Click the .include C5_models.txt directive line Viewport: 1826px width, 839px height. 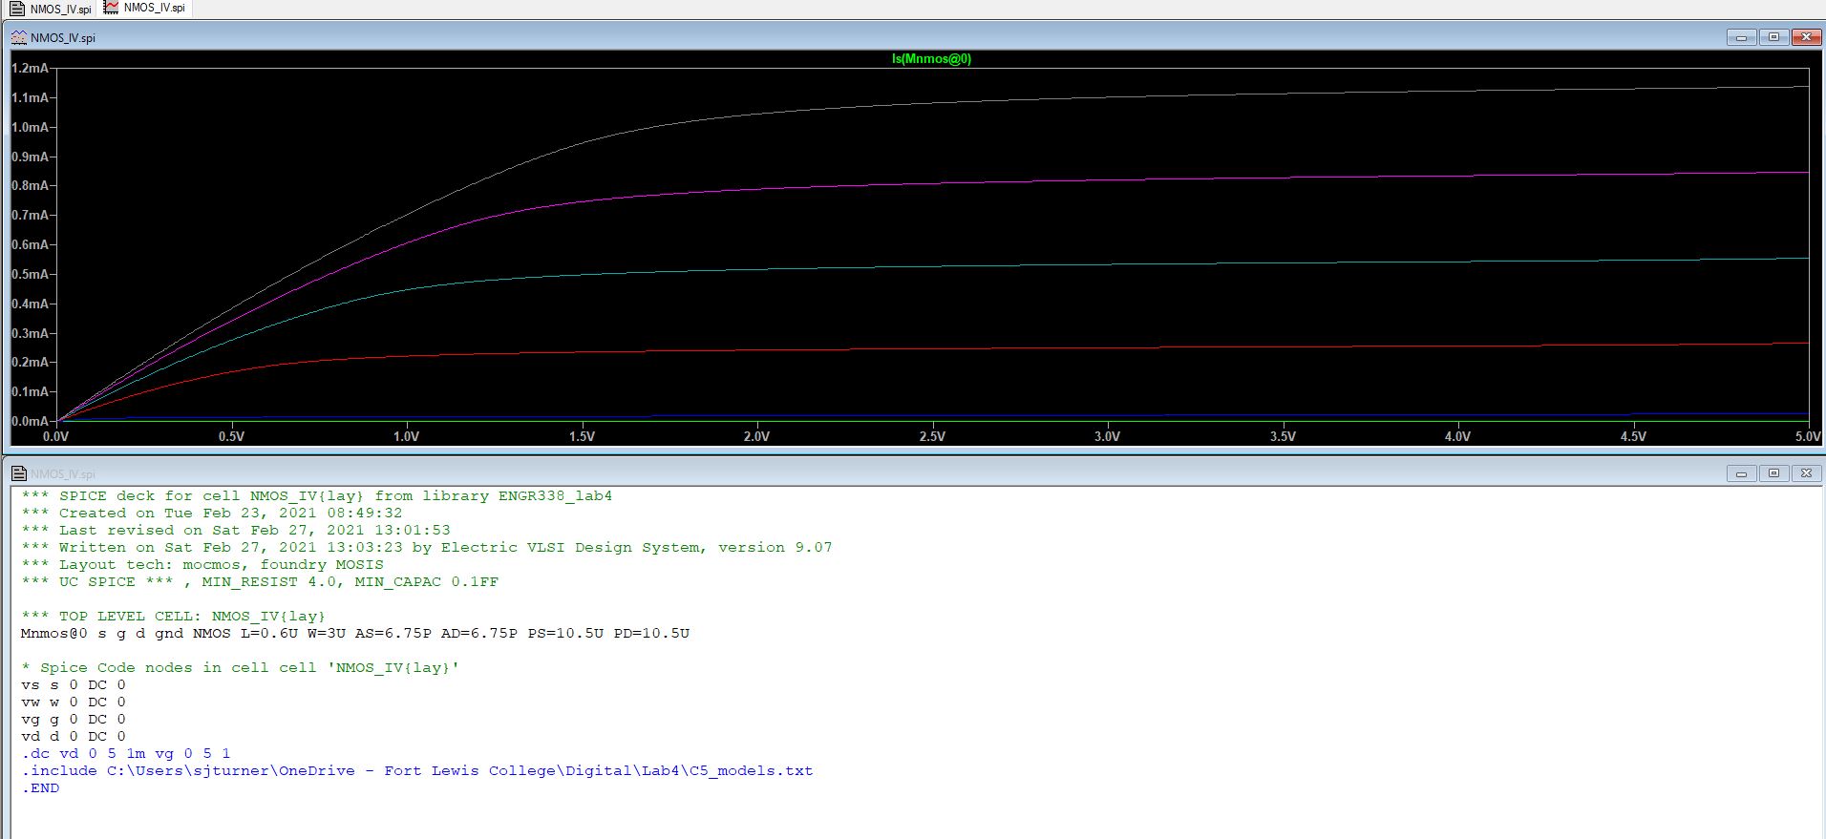pos(416,771)
